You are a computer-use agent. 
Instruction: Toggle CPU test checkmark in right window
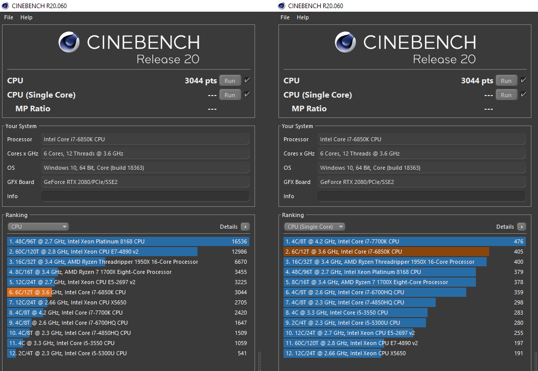pos(523,80)
